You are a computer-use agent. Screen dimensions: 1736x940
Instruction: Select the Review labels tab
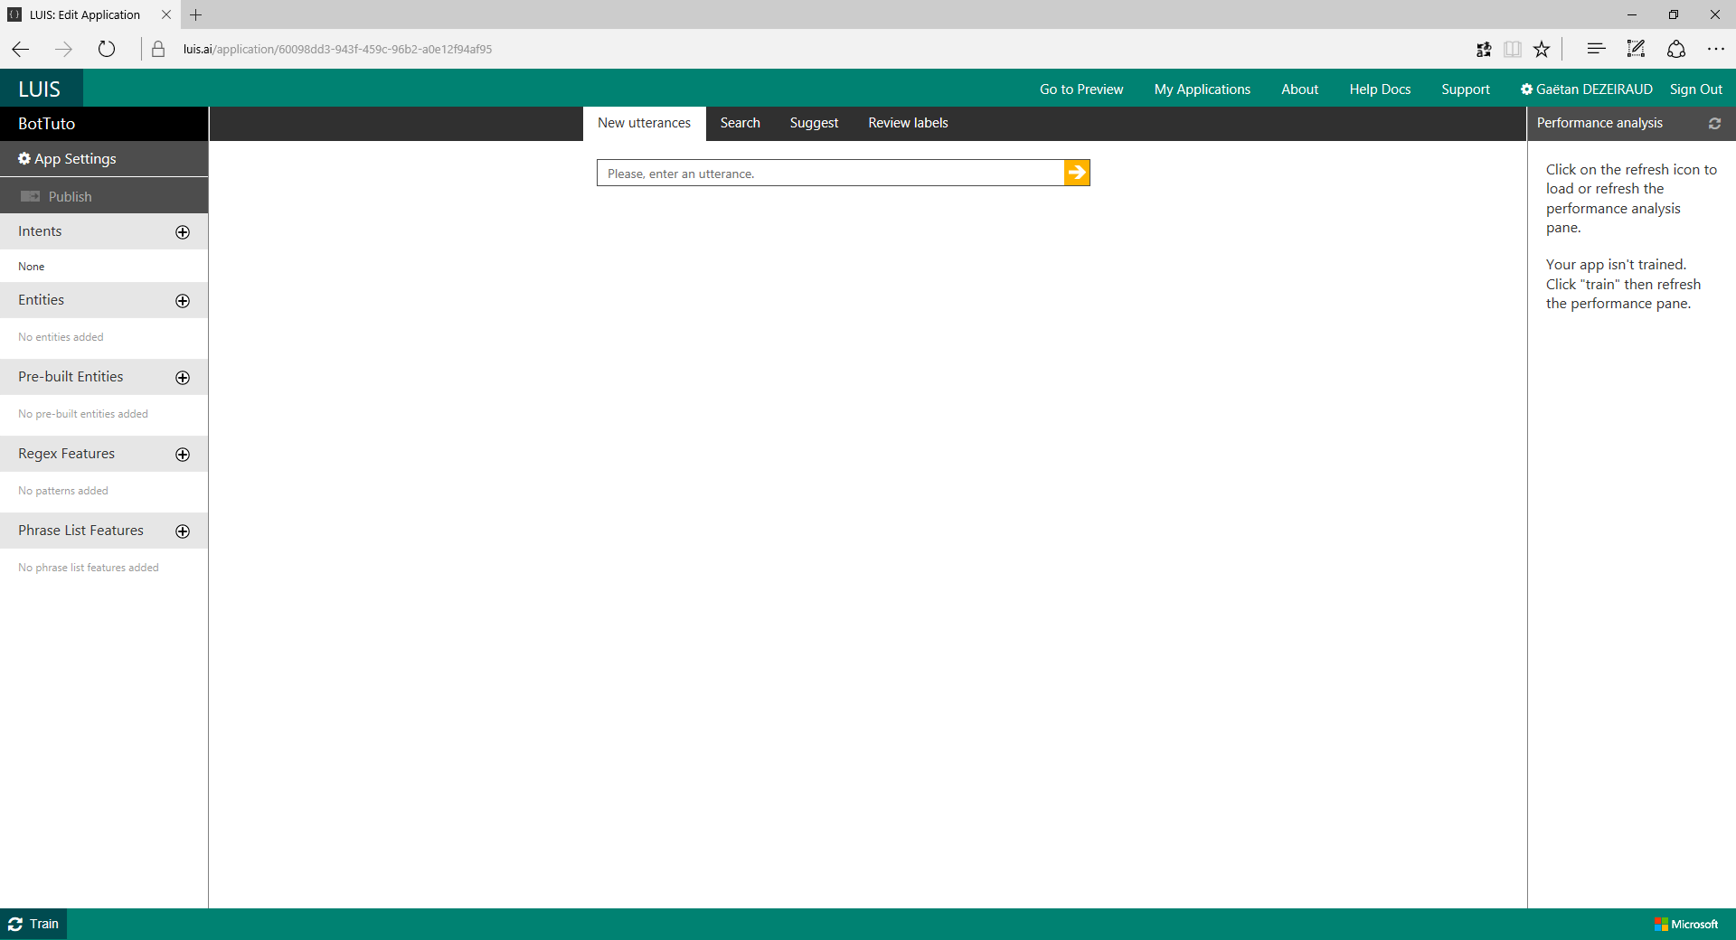pos(908,123)
